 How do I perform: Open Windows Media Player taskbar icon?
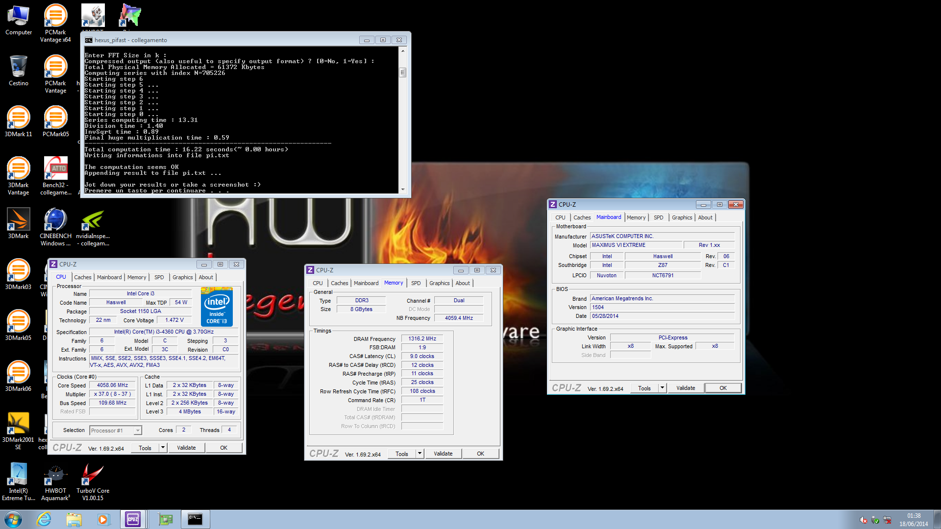103,519
